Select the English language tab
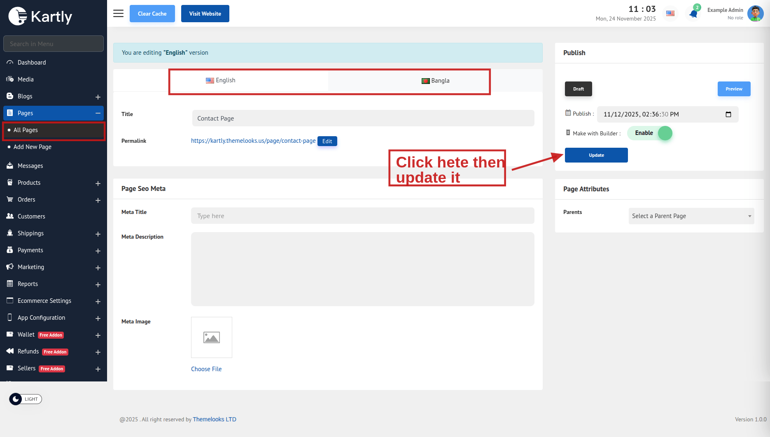 point(221,81)
